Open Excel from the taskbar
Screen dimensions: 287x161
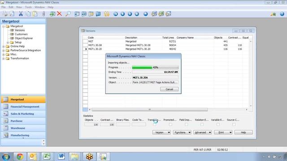[47, 157]
